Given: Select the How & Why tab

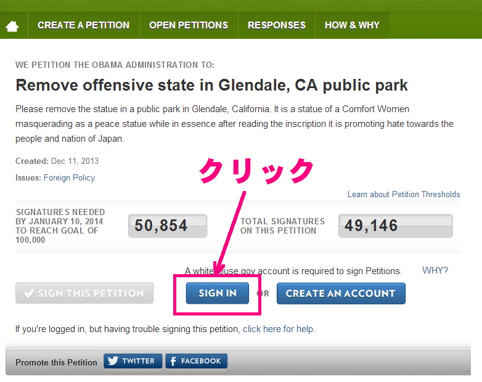Looking at the screenshot, I should point(352,25).
